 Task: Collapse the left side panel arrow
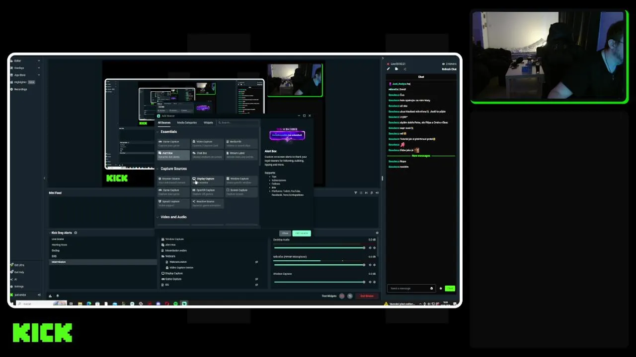click(x=44, y=178)
